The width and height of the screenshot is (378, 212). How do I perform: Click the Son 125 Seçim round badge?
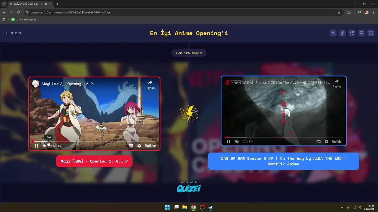point(189,53)
